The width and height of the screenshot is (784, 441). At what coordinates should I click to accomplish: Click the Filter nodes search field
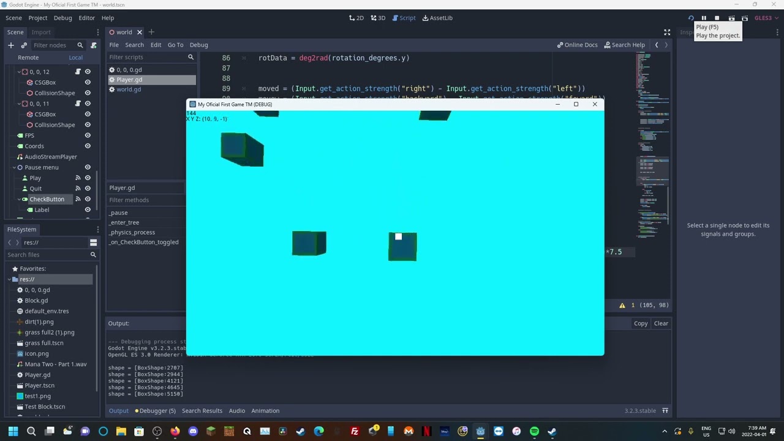(x=58, y=45)
